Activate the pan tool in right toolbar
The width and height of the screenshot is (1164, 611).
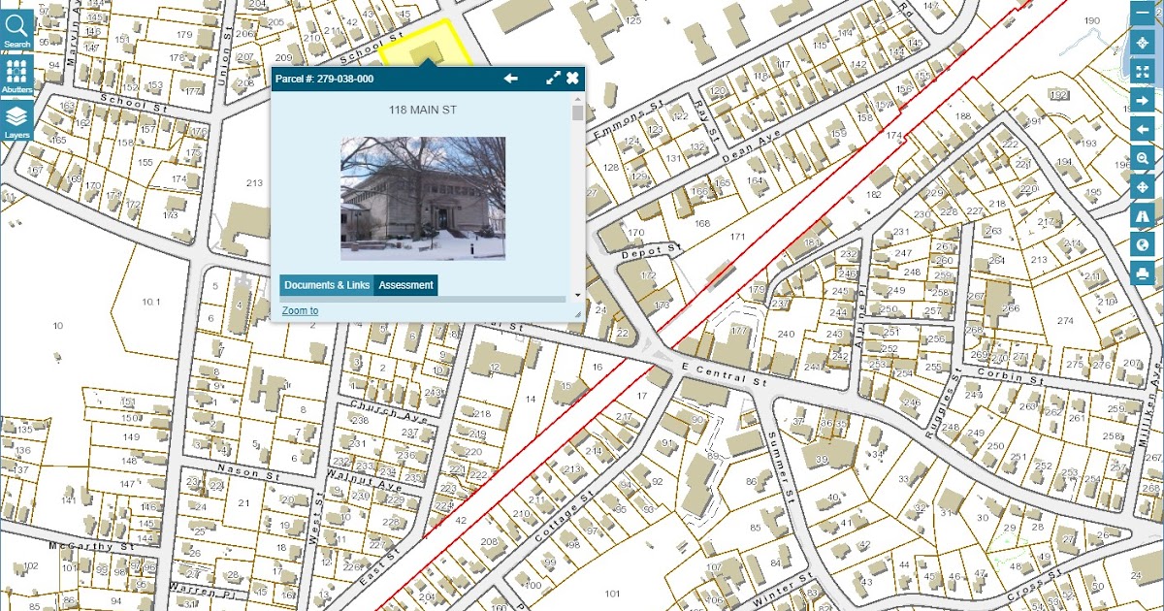pos(1143,187)
